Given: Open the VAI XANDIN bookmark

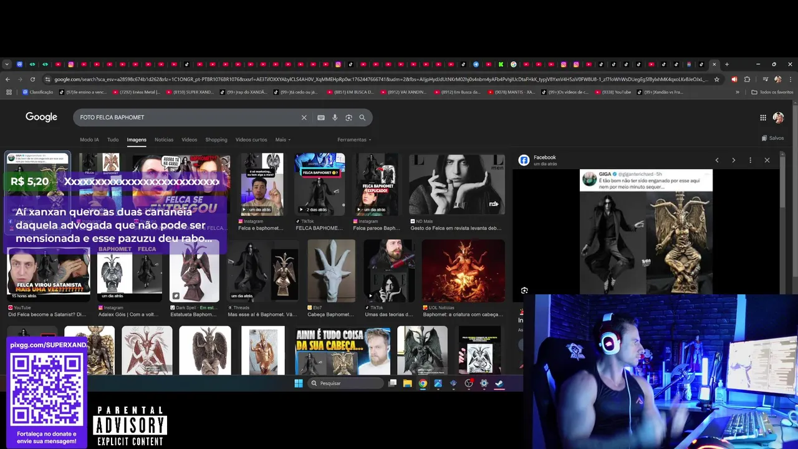Looking at the screenshot, I should pos(403,92).
